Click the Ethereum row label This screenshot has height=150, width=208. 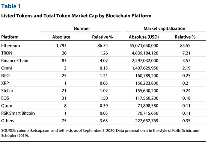pos(11,45)
